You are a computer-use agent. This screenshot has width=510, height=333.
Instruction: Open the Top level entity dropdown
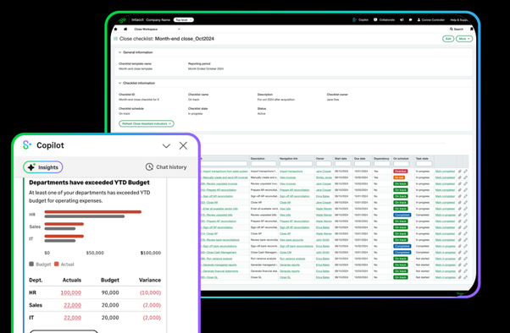(184, 19)
